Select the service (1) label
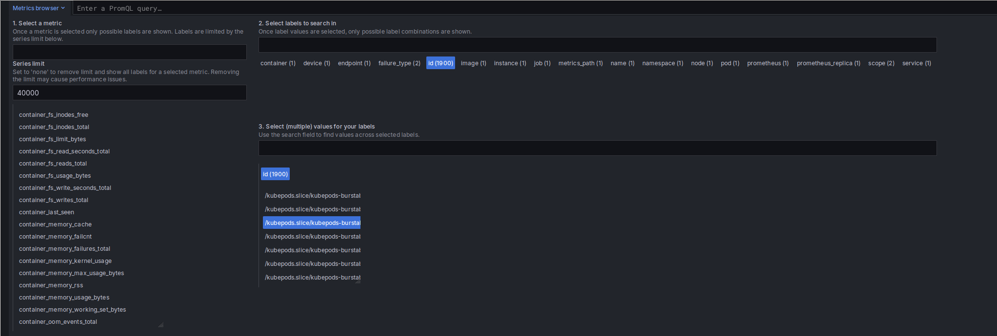Viewport: 997px width, 336px height. [x=917, y=63]
